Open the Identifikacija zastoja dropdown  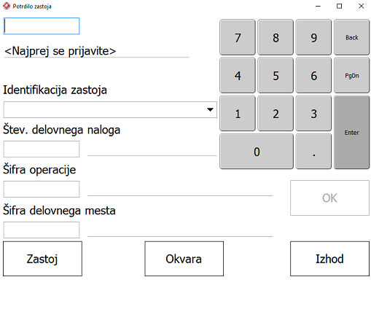(110, 110)
